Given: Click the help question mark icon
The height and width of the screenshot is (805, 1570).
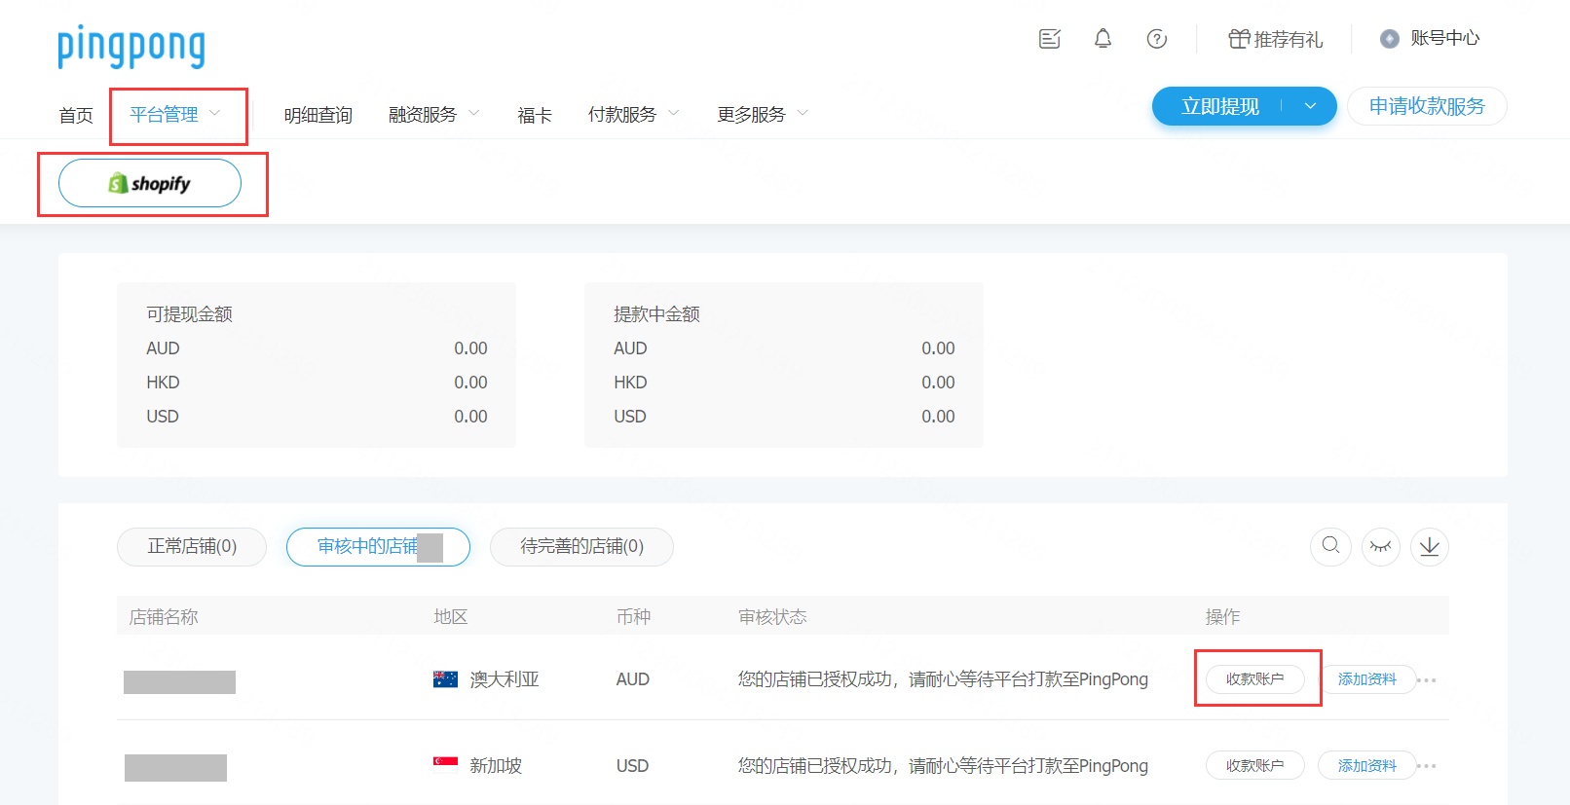Looking at the screenshot, I should 1156,39.
